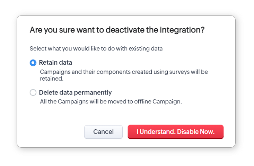Image resolution: width=254 pixels, height=166 pixels.
Task: Choose the blue filled radio circle
Action: [x=33, y=63]
